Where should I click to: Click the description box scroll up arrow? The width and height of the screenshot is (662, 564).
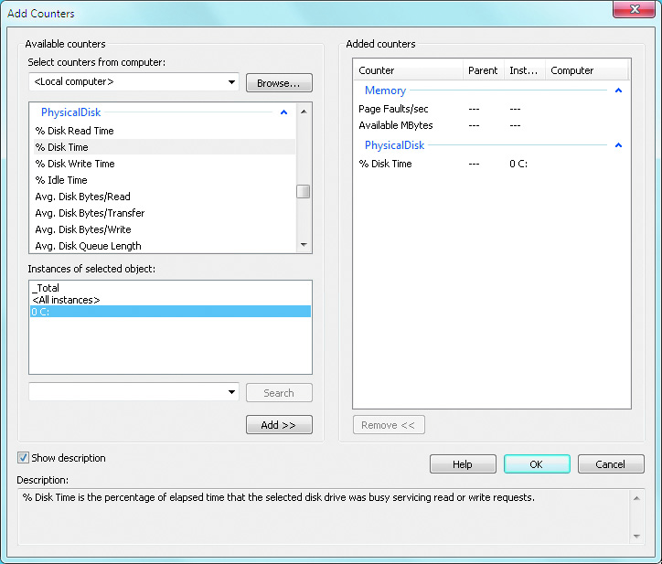pos(636,498)
